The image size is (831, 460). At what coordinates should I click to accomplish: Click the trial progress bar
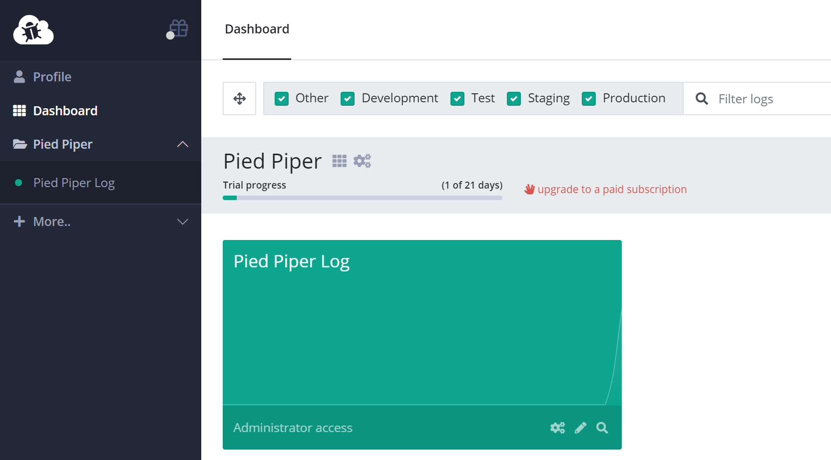363,198
